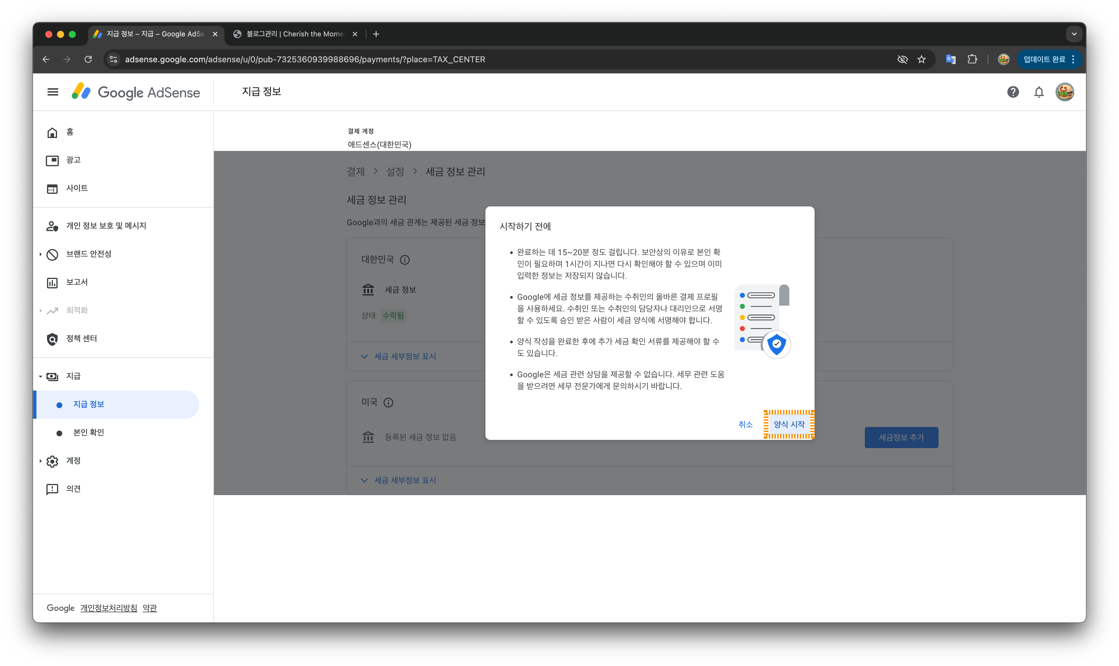This screenshot has width=1119, height=666.
Task: Click 양식 시작 in the dialog
Action: [789, 425]
